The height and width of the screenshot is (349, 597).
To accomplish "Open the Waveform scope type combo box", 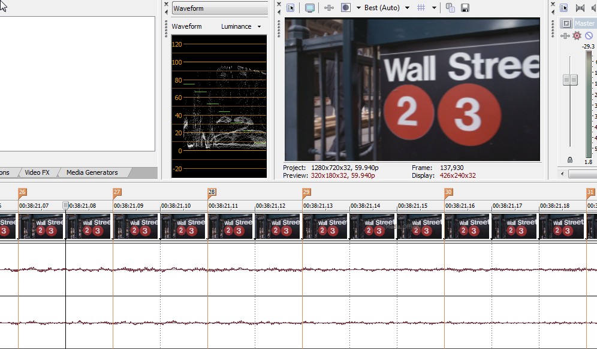I will click(x=220, y=8).
